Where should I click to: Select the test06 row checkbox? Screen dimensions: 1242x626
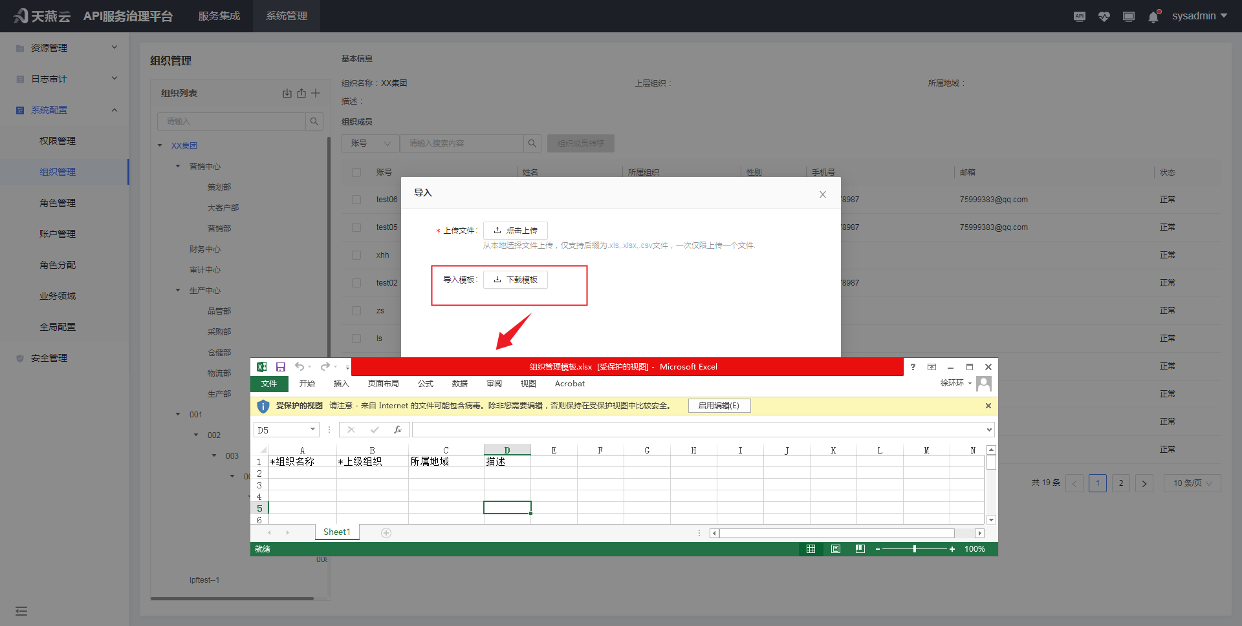[x=356, y=200]
